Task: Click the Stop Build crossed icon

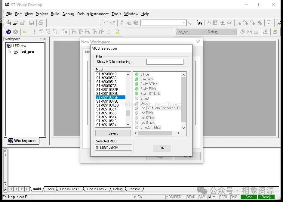Action: [266, 32]
